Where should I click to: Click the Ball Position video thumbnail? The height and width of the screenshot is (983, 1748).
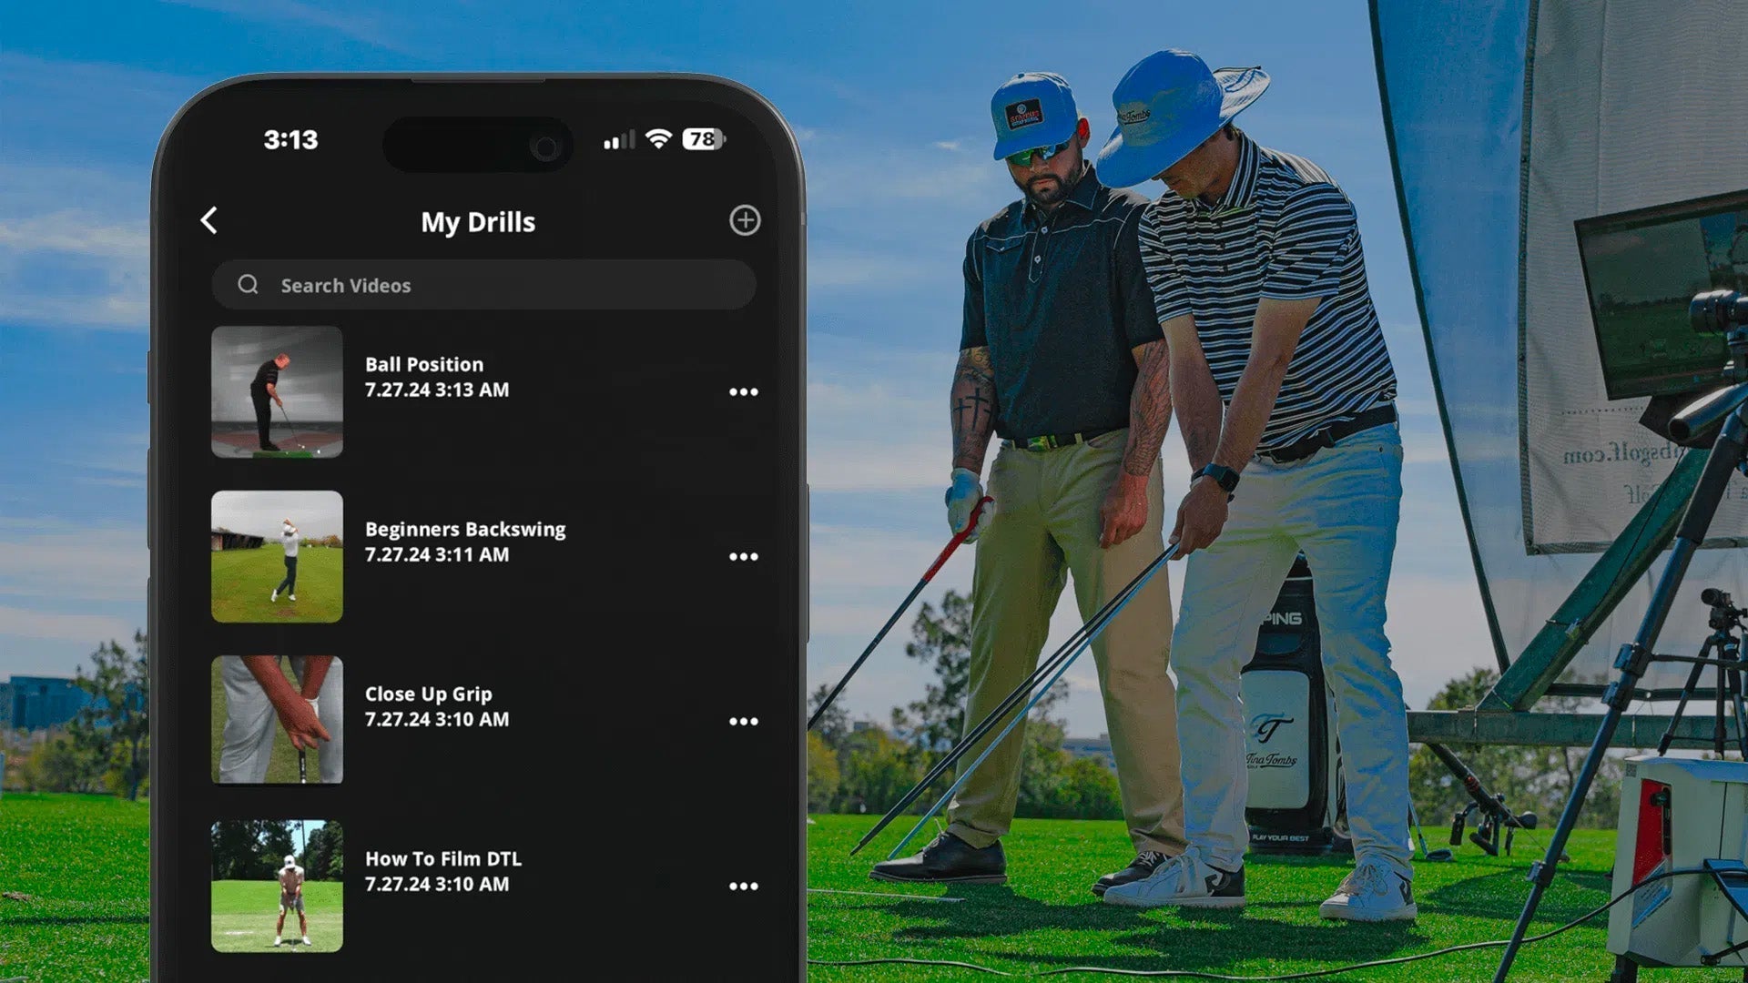pyautogui.click(x=278, y=391)
